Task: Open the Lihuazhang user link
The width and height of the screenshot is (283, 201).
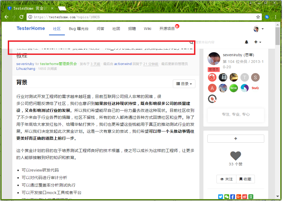Action: [x=26, y=69]
